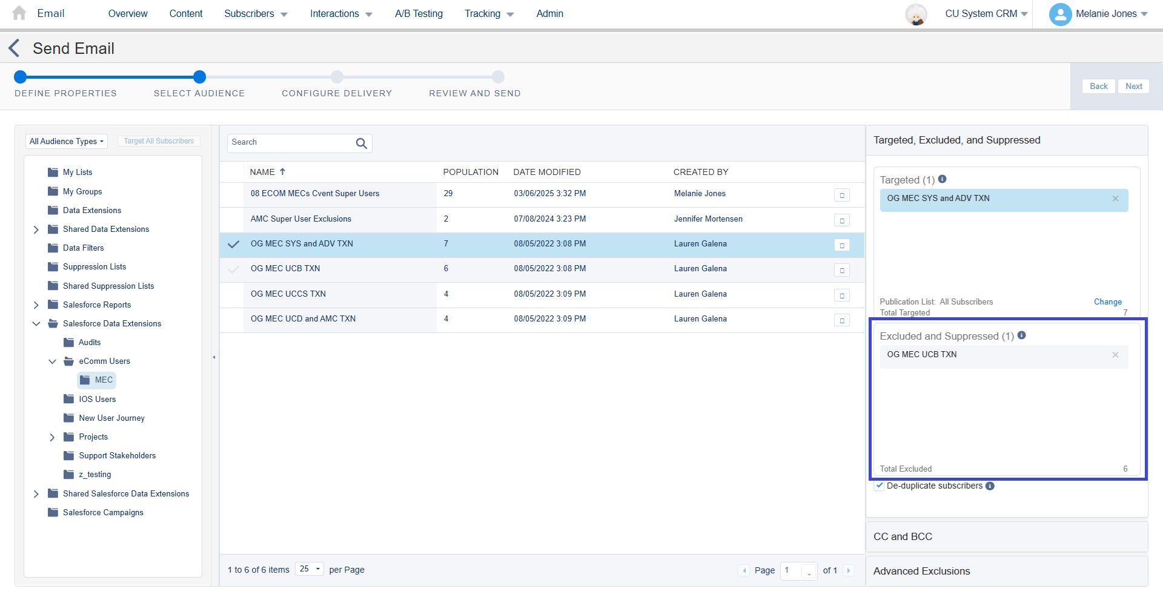Click the Review and Send step marker
The width and height of the screenshot is (1163, 603).
[498, 77]
